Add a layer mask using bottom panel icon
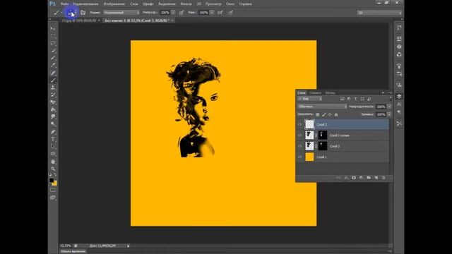This screenshot has width=452, height=254. click(354, 178)
